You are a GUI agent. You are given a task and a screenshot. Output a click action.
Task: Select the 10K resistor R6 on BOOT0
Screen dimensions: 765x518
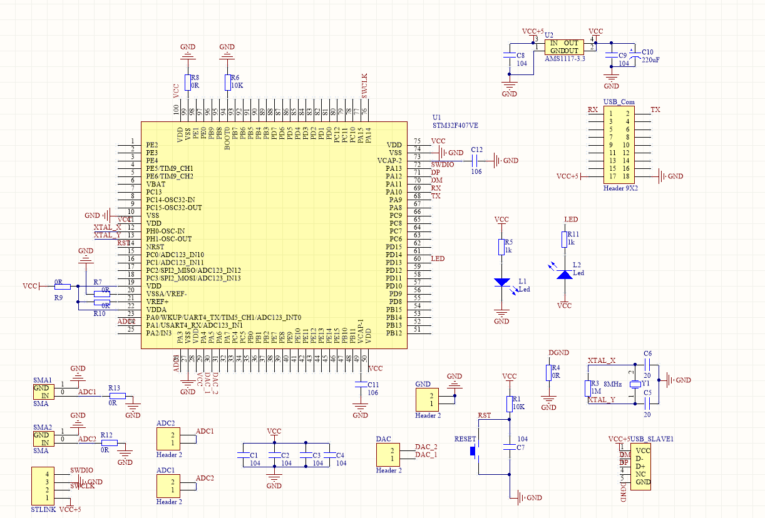227,82
